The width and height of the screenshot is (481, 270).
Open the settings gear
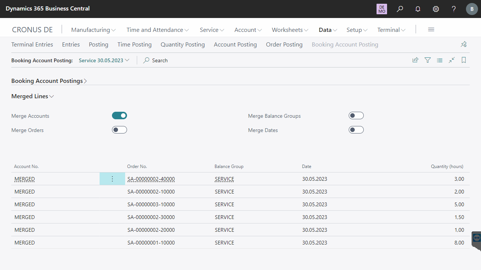coord(436,9)
